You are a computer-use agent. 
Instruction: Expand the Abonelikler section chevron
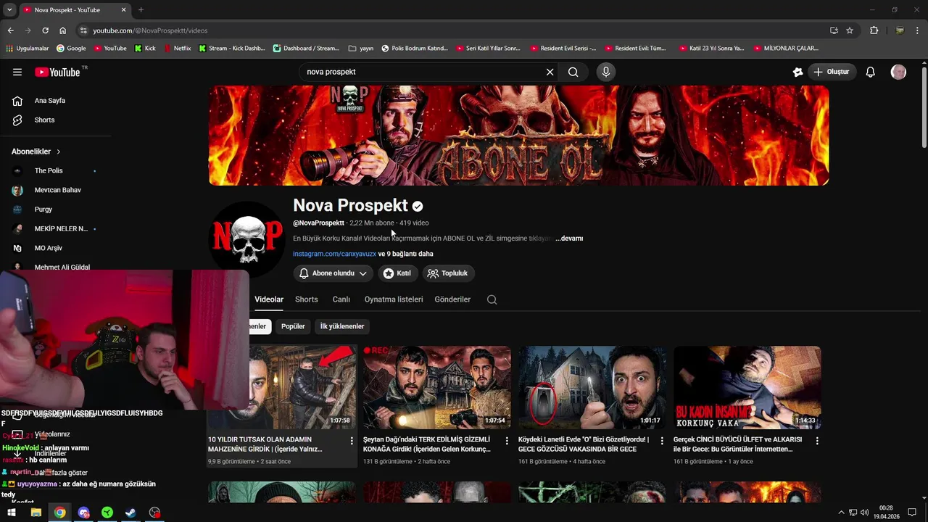click(58, 152)
